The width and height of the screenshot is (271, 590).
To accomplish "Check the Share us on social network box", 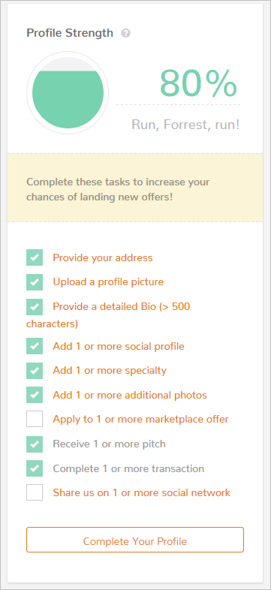I will pyautogui.click(x=35, y=492).
